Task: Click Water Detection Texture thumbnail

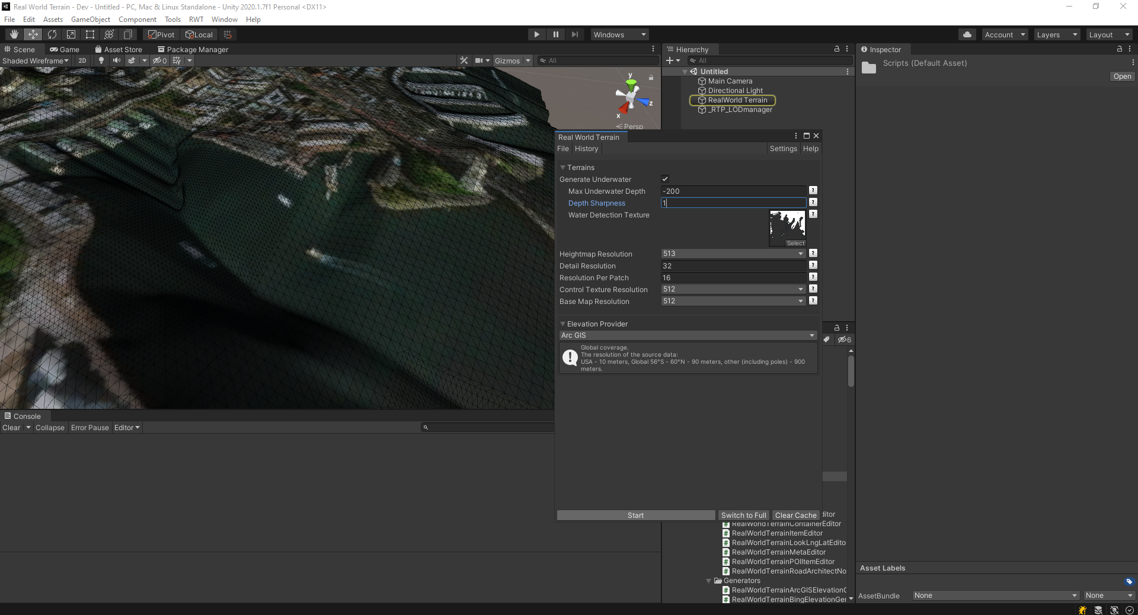Action: pyautogui.click(x=787, y=228)
